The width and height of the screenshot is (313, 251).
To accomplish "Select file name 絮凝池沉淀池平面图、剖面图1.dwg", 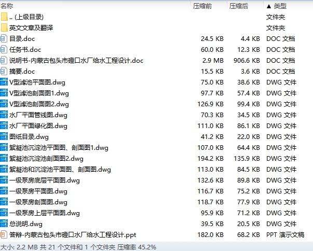I will (59, 147).
